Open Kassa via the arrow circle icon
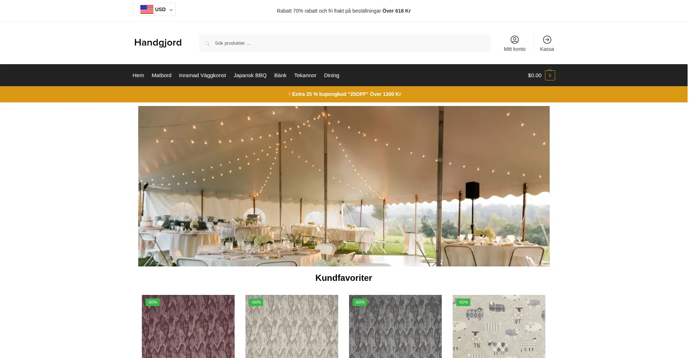This screenshot has width=693, height=358. click(x=547, y=40)
